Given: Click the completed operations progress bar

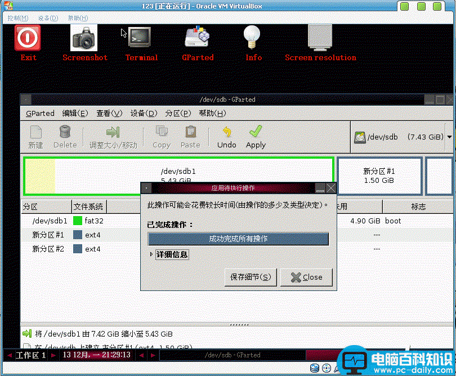Looking at the screenshot, I should [238, 239].
